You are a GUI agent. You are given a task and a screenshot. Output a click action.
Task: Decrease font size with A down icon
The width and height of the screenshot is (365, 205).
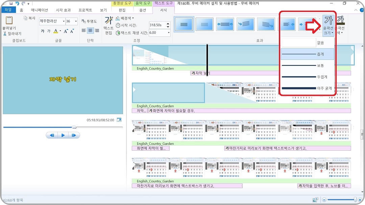(x=72, y=31)
